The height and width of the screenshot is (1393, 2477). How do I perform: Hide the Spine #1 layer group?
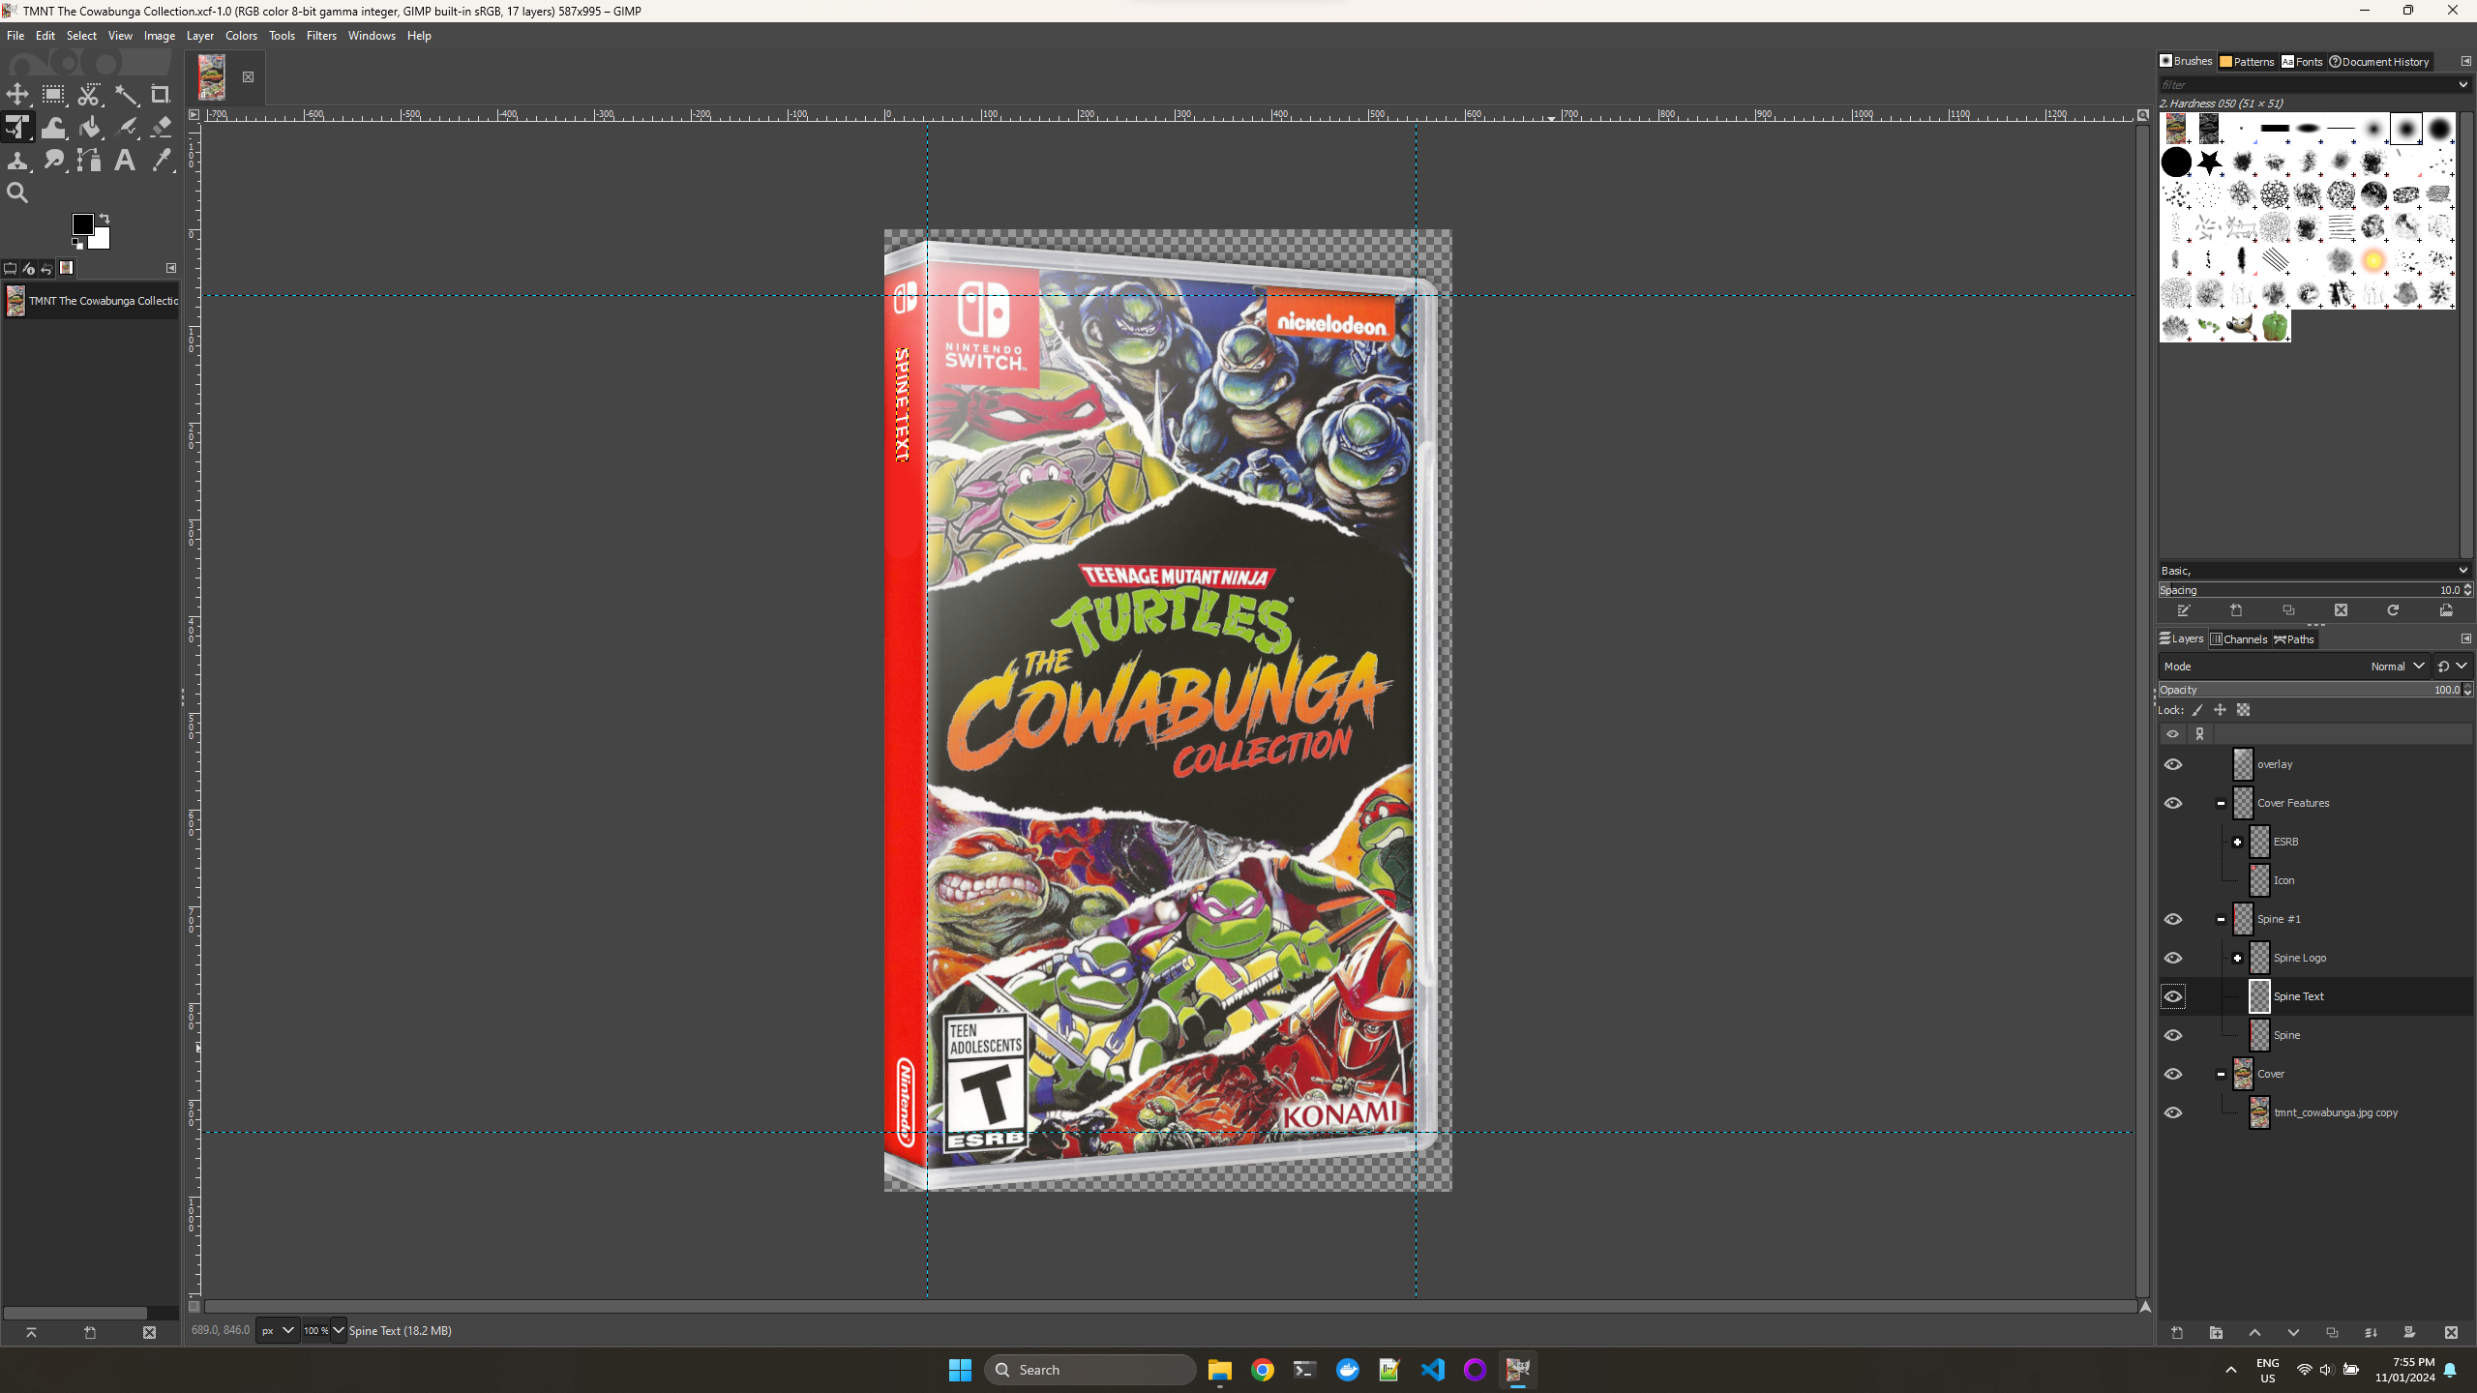coord(2173,919)
